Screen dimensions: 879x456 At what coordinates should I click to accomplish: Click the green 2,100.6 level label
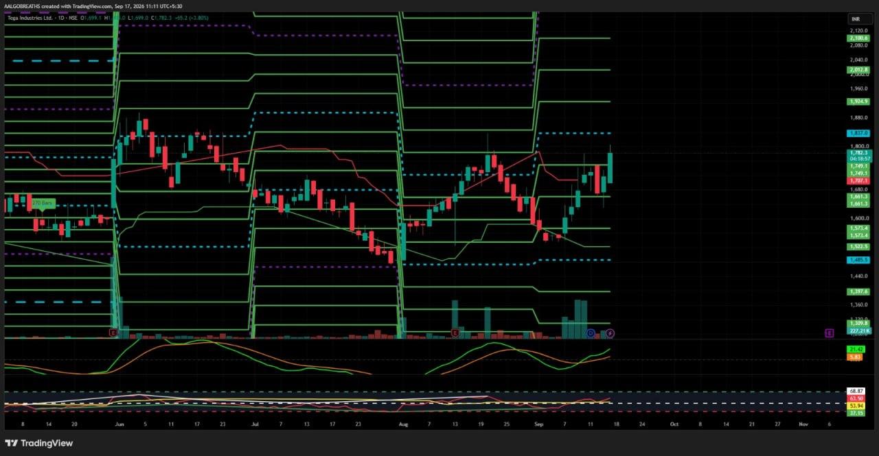coord(859,38)
